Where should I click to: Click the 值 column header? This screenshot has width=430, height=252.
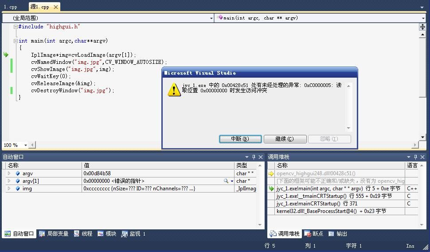tap(158, 165)
